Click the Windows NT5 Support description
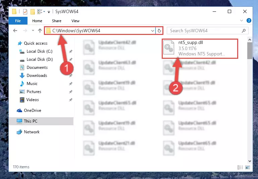 click(x=202, y=54)
